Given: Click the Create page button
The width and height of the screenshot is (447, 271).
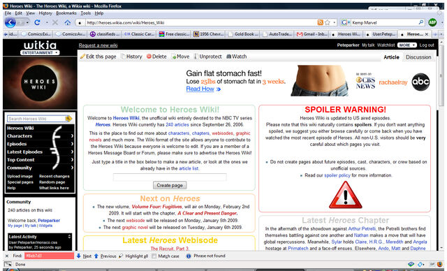Looking at the screenshot, I should [x=170, y=185].
